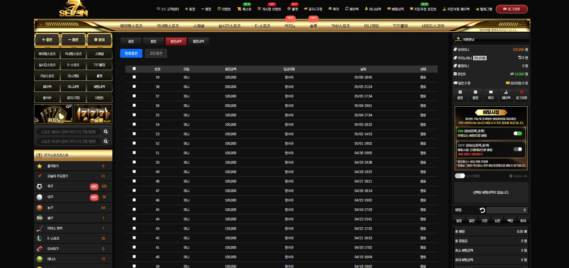569x268 pixels.
Task: Click the 머니이동 button next to 카지노머니
Action: [x=480, y=58]
